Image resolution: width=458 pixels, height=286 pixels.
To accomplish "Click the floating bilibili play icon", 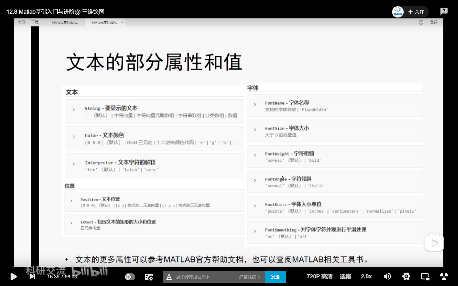I will pos(434,243).
